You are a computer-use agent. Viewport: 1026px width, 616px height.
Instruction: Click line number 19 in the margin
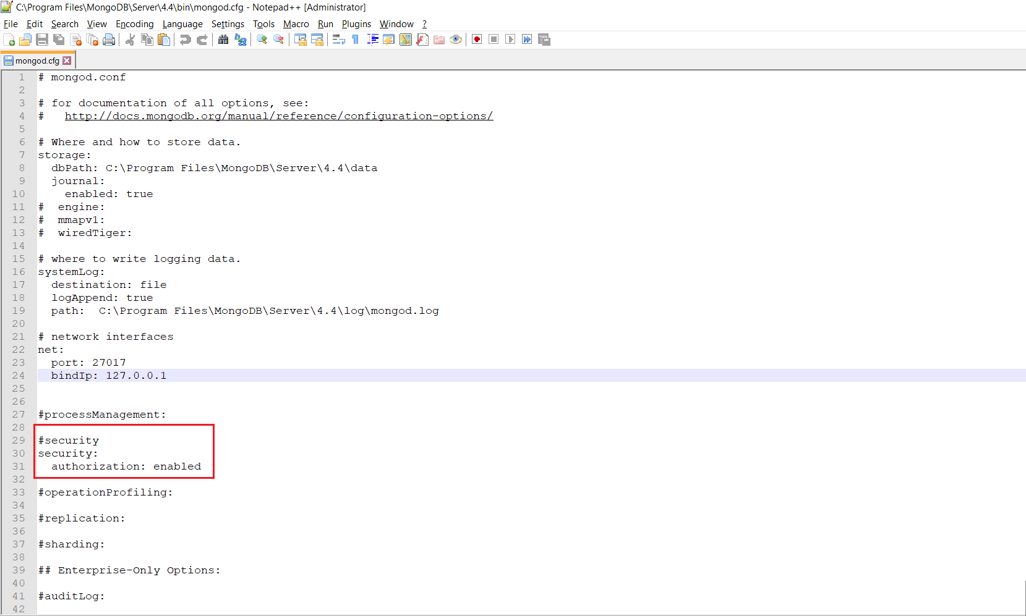(x=19, y=311)
